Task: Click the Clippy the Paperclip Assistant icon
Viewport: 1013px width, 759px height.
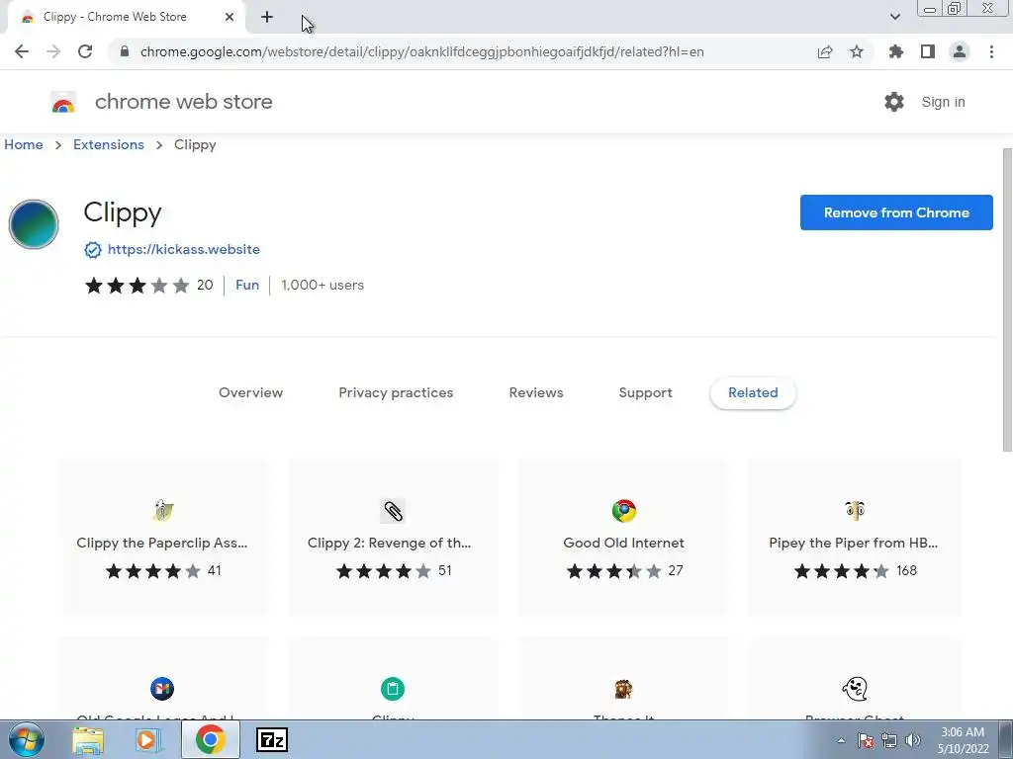Action: [162, 511]
